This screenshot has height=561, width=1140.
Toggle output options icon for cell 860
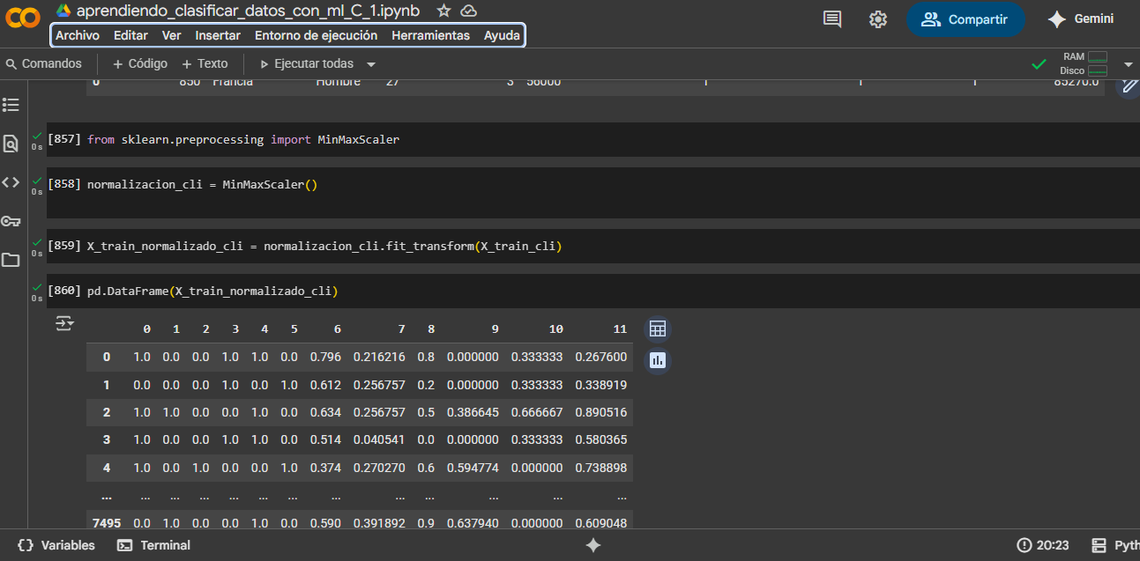coord(64,323)
